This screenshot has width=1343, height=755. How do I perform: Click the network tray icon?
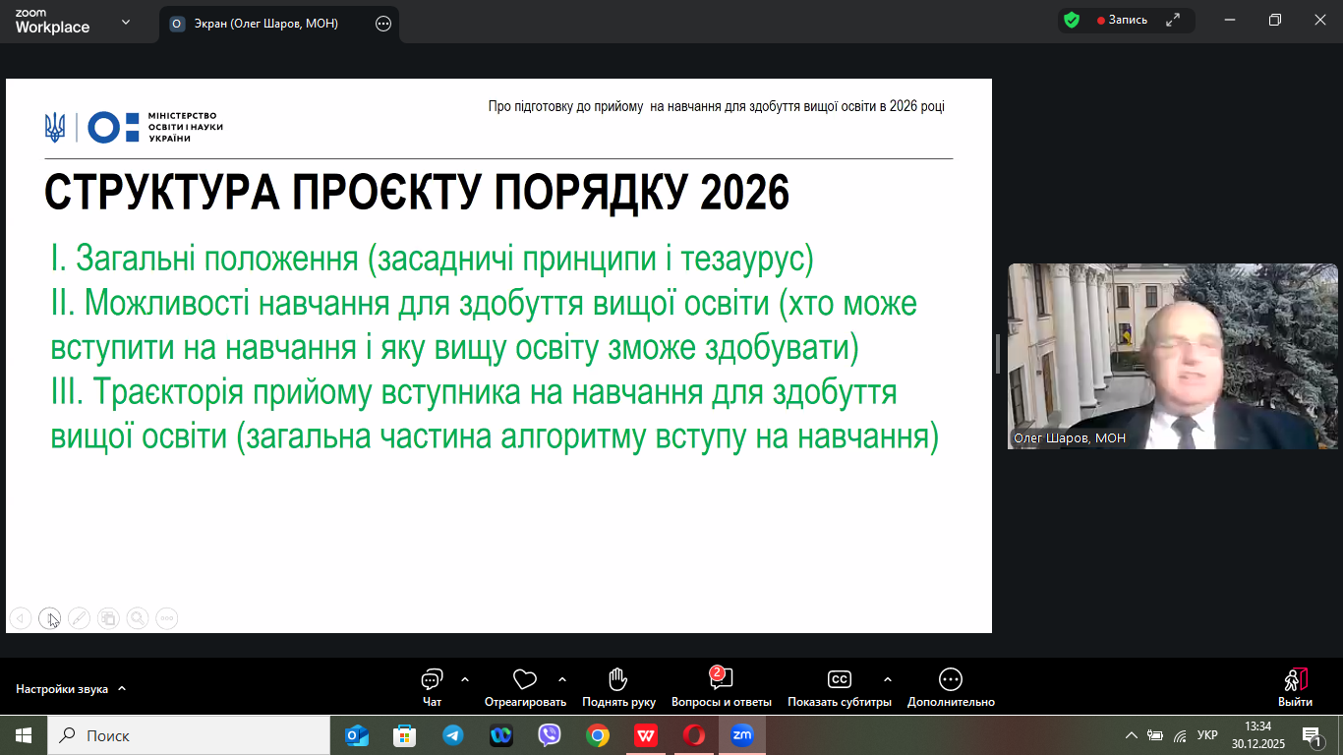click(x=1180, y=735)
